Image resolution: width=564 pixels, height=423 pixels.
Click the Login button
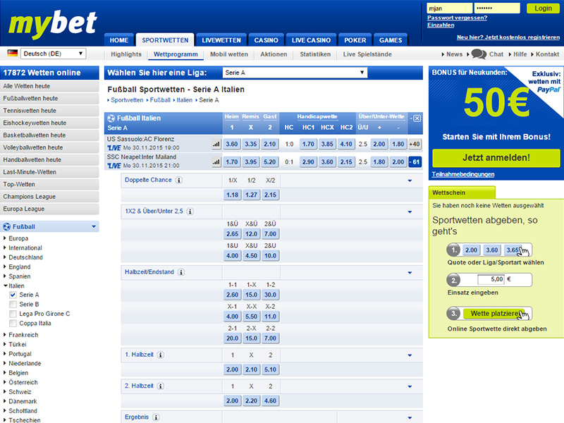tap(543, 8)
